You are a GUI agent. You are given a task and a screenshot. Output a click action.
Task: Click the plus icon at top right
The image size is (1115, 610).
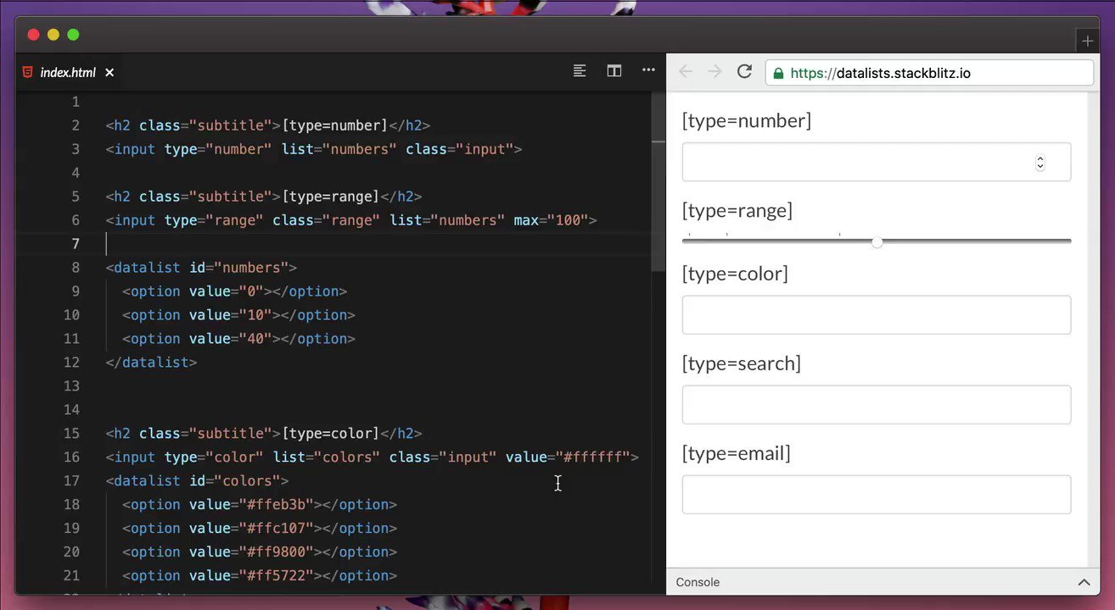[1087, 40]
